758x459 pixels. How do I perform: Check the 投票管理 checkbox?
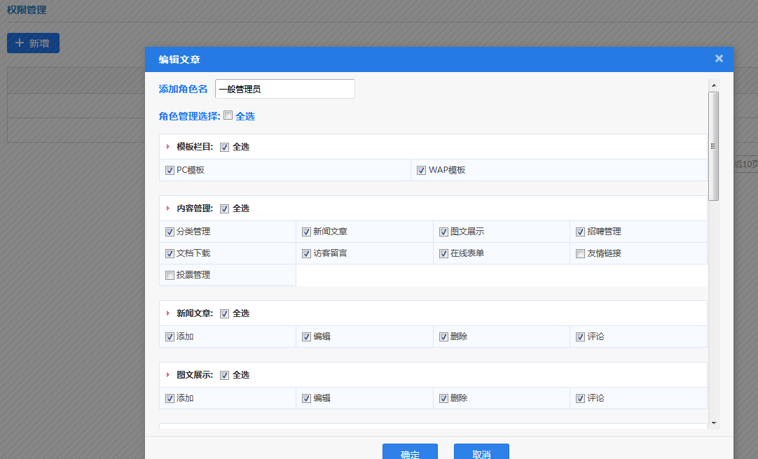[x=170, y=276]
